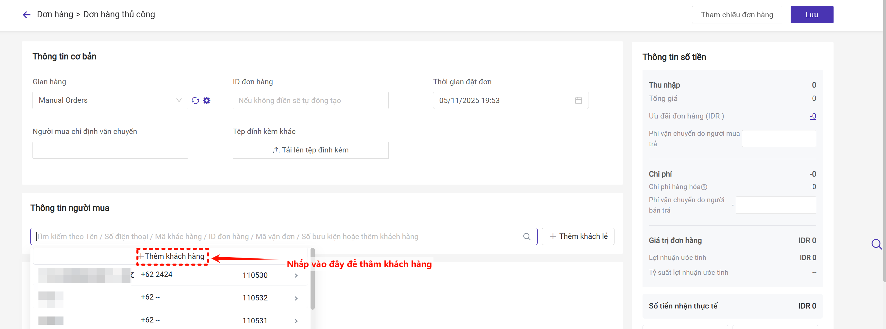Click the order discount -0 link
886x329 pixels.
[x=812, y=116]
